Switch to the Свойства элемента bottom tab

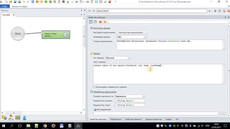(x=133, y=119)
